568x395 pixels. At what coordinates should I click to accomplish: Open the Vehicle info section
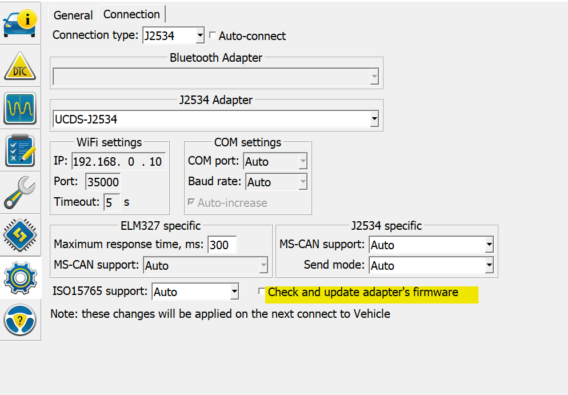pyautogui.click(x=20, y=23)
